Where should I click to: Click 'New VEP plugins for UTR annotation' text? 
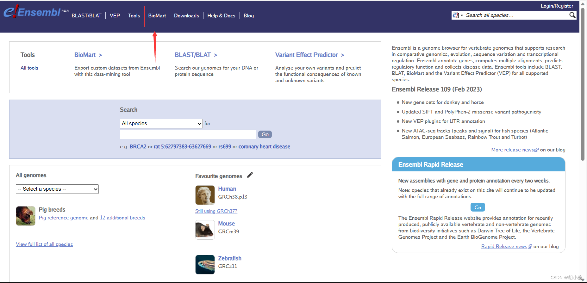point(443,121)
